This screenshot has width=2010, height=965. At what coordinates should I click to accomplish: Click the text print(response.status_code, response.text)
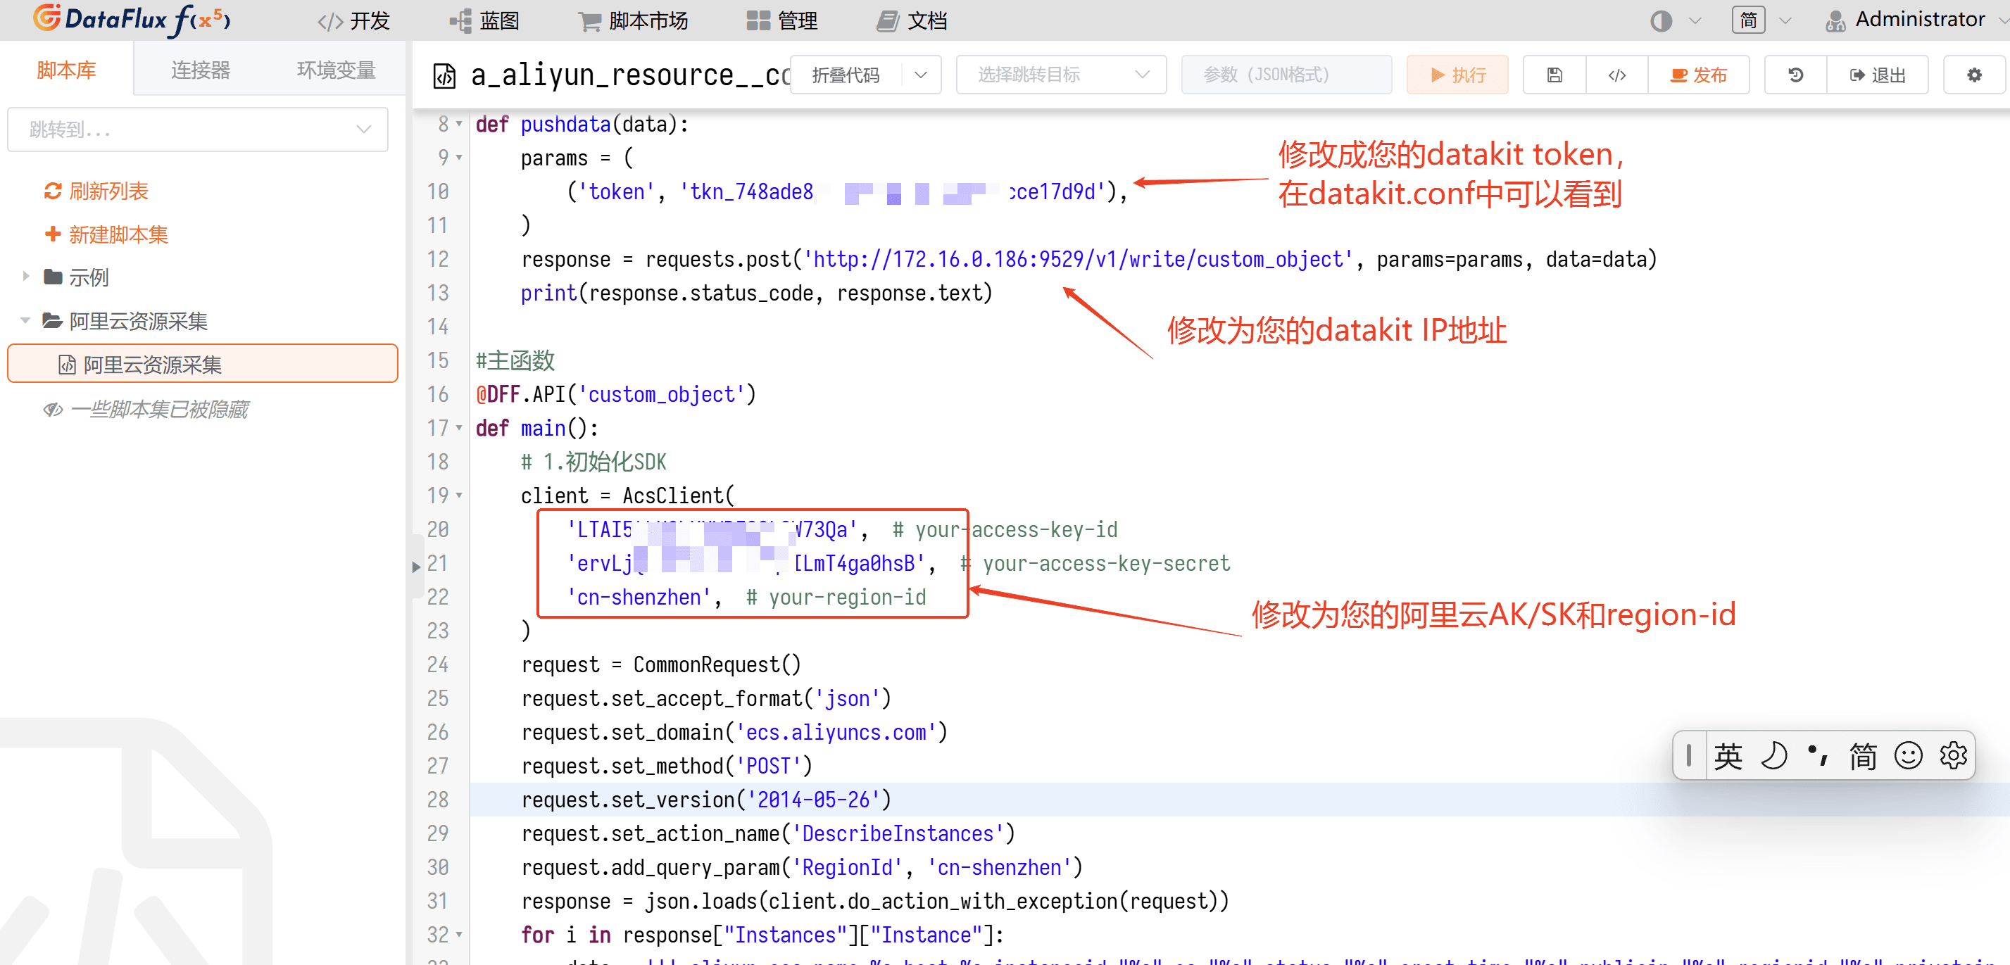click(x=756, y=293)
